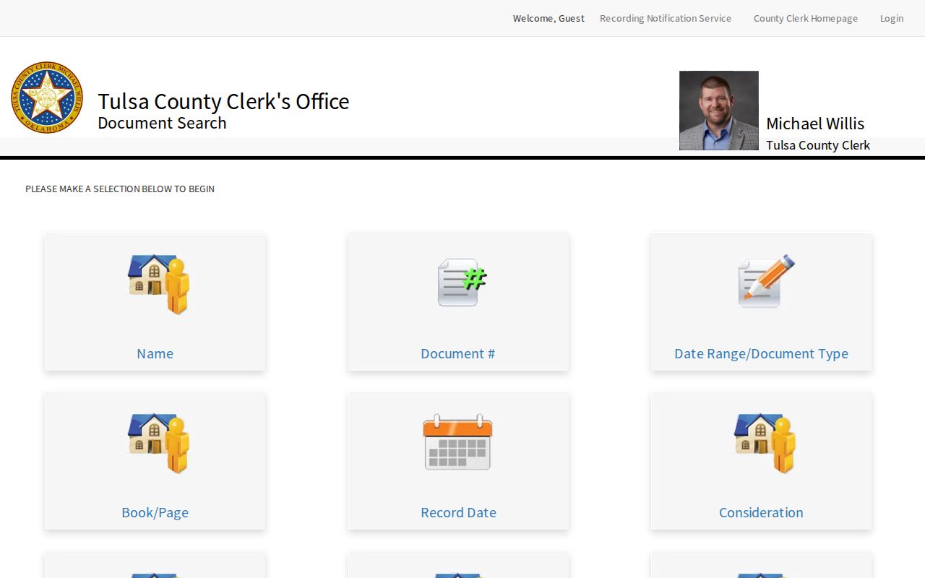Click the Document # hash page icon
This screenshot has height=578, width=925.
pyautogui.click(x=462, y=282)
